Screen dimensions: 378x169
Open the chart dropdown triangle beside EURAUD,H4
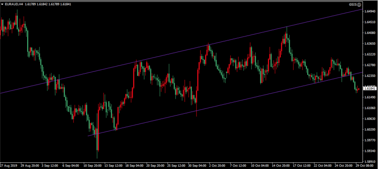point(2,4)
